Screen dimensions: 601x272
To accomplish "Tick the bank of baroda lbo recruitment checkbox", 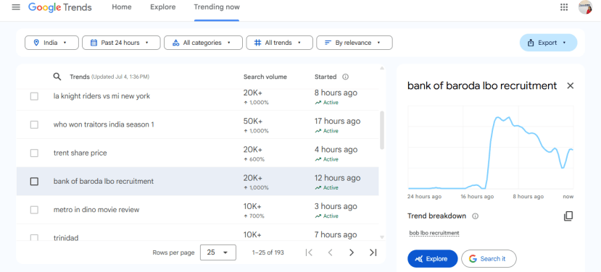I will (x=34, y=182).
